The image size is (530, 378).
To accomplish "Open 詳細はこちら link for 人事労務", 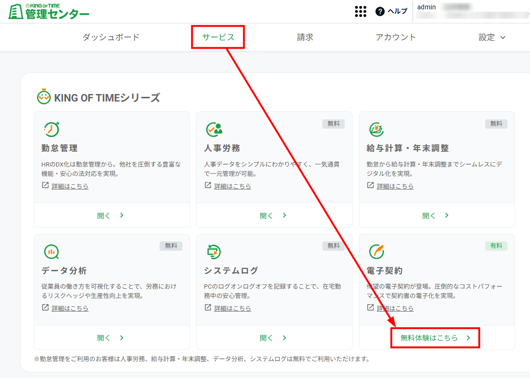I will tap(232, 186).
